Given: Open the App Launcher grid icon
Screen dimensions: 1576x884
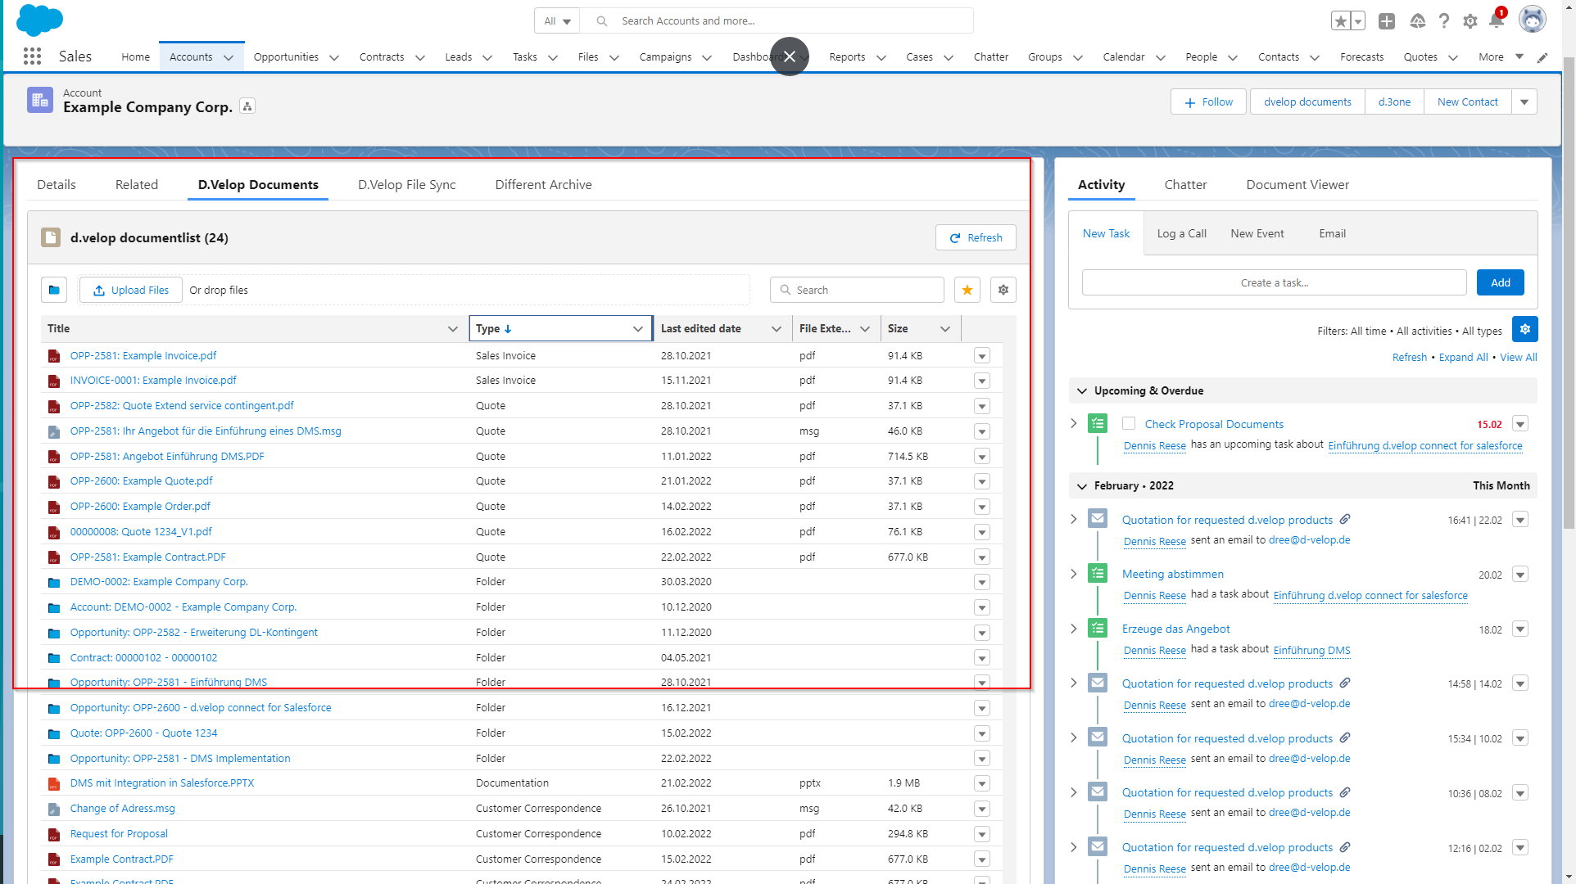Looking at the screenshot, I should (32, 56).
